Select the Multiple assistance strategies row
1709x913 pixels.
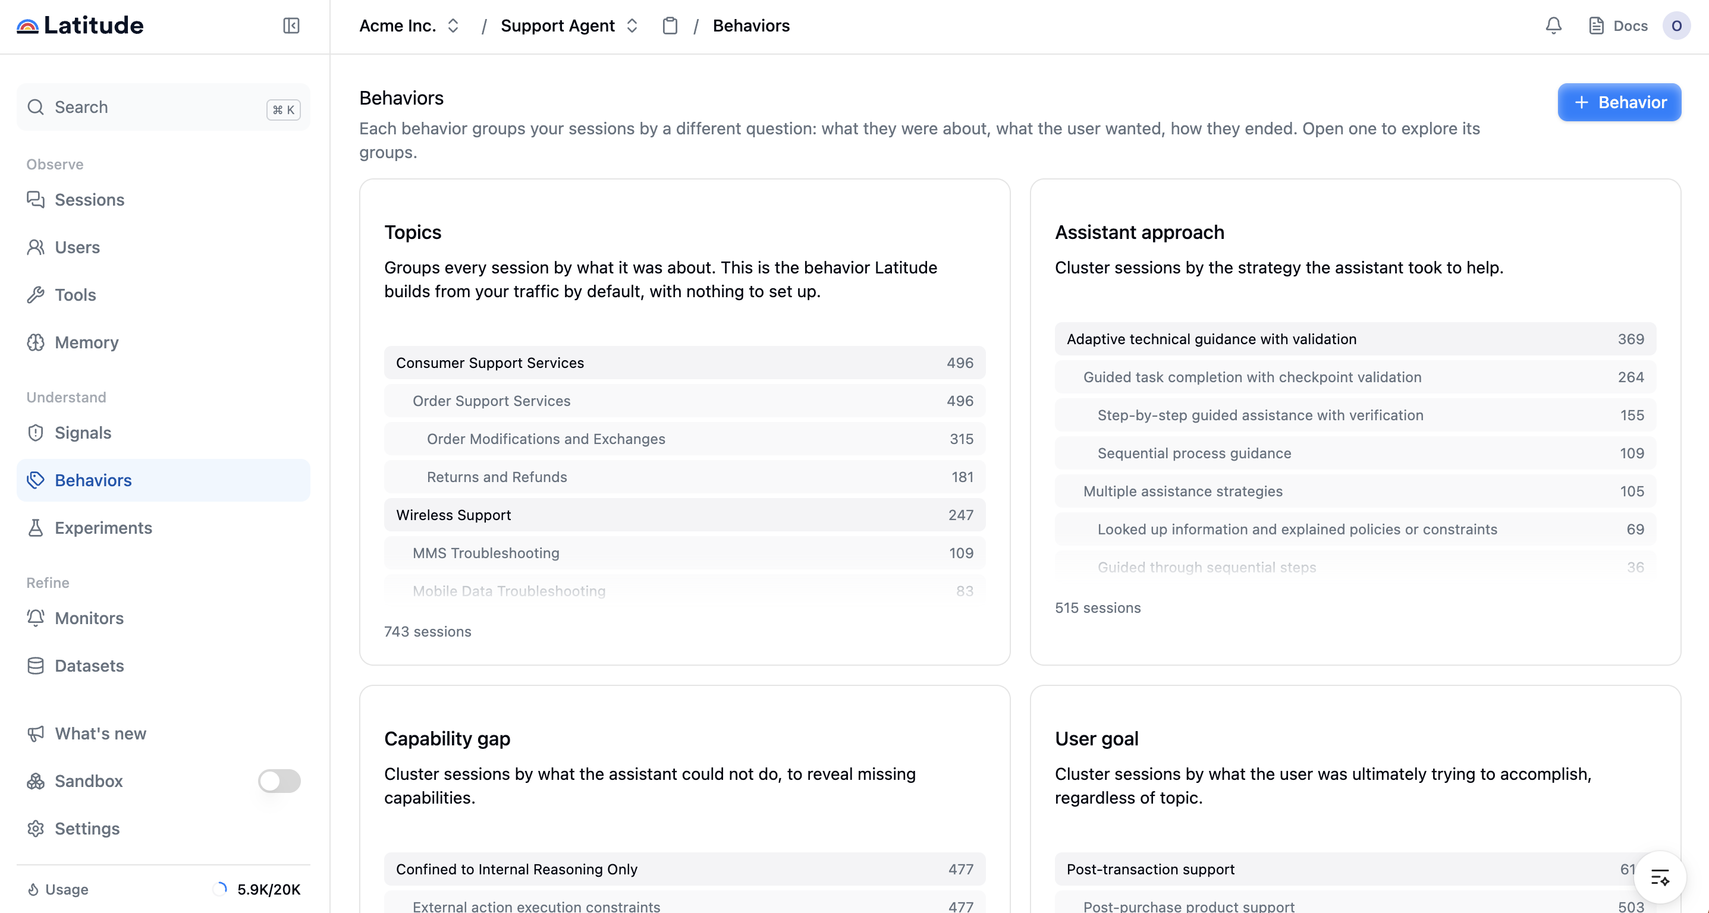[1355, 492]
